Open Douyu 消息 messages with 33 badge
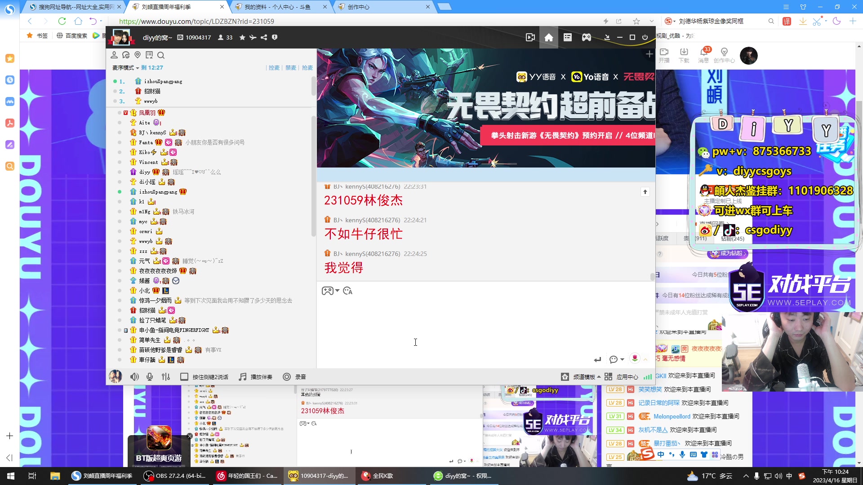The height and width of the screenshot is (485, 863). point(703,55)
